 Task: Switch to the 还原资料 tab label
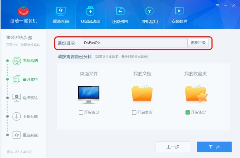120,22
